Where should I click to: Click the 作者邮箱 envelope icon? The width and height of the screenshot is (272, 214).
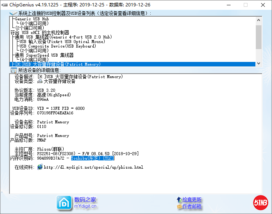179,206
